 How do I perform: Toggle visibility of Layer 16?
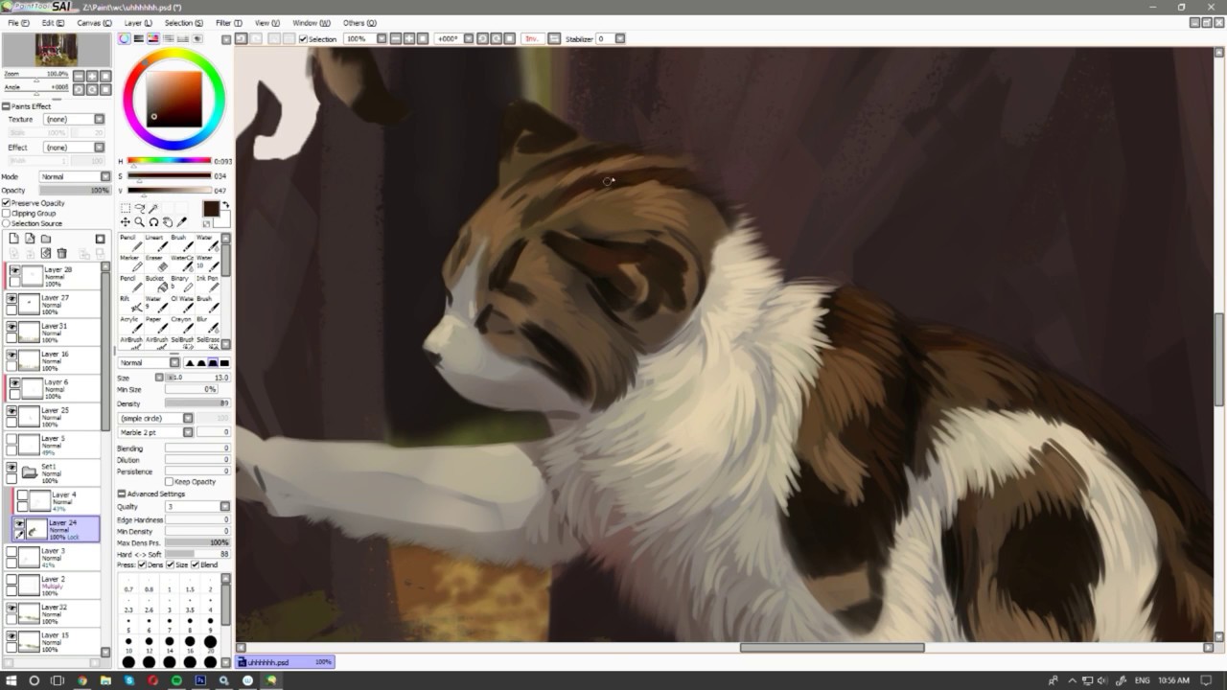12,356
